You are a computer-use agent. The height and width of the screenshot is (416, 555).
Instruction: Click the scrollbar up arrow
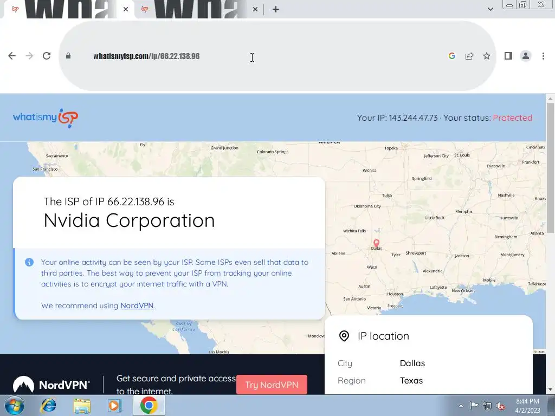pyautogui.click(x=550, y=99)
